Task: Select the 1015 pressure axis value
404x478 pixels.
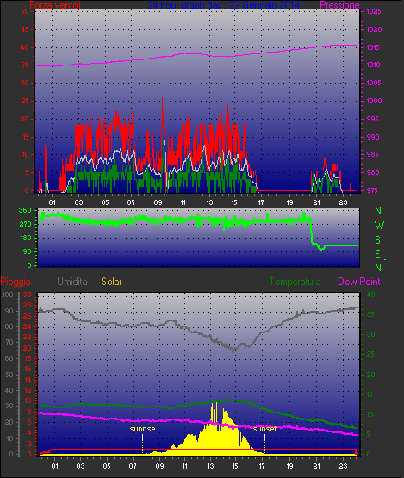Action: point(373,47)
